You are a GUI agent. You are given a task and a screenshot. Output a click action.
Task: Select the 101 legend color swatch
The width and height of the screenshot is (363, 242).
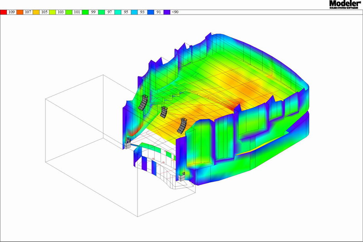click(x=69, y=12)
